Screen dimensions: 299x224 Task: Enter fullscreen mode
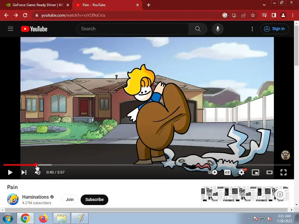pyautogui.click(x=283, y=172)
